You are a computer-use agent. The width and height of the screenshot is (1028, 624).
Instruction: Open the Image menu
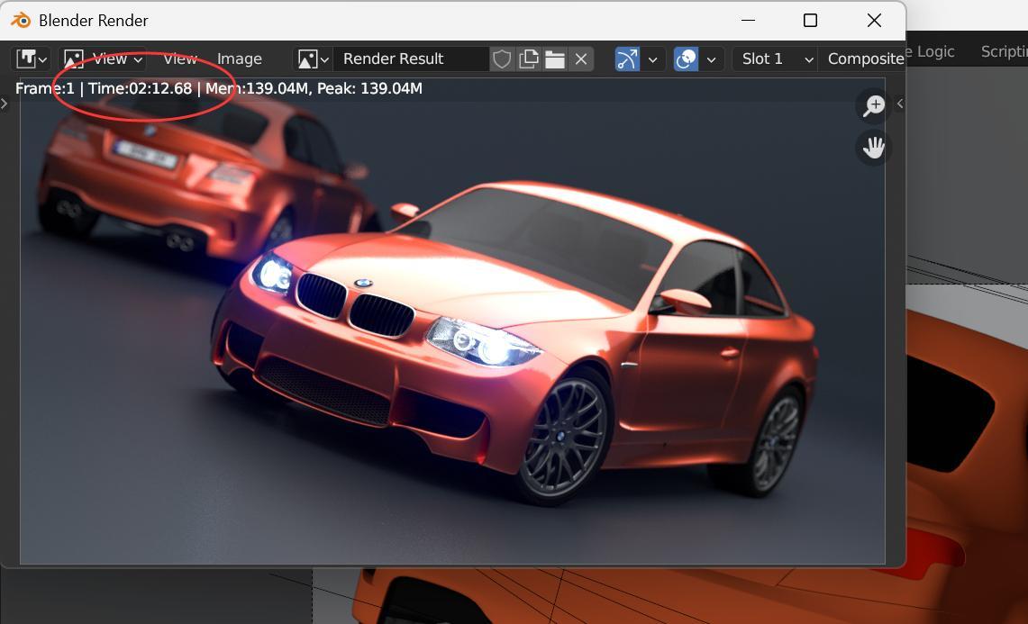click(x=240, y=59)
